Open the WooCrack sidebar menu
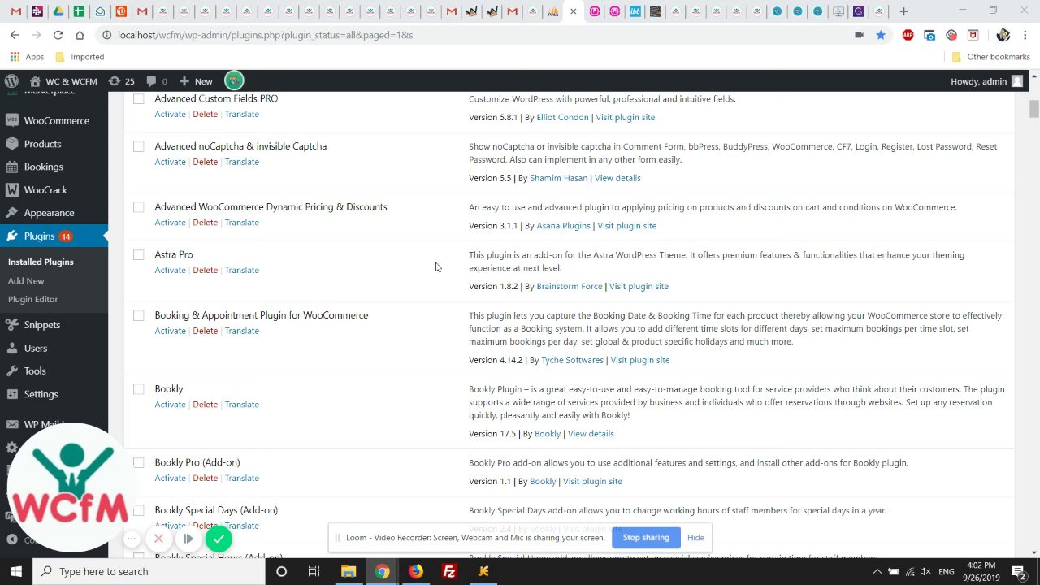The height and width of the screenshot is (585, 1040). pos(54,189)
